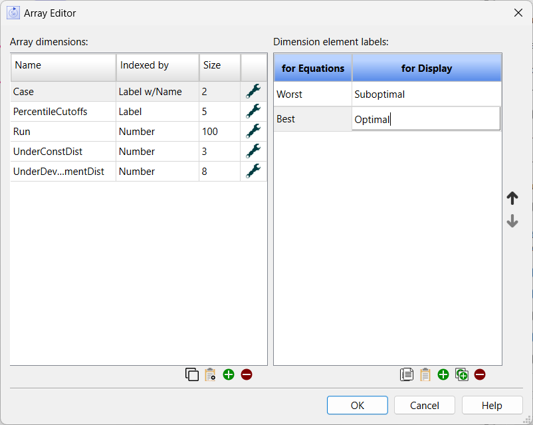Viewport: 533px width, 425px height.
Task: Edit UnderConstDist via its wrench icon
Action: 253,152
